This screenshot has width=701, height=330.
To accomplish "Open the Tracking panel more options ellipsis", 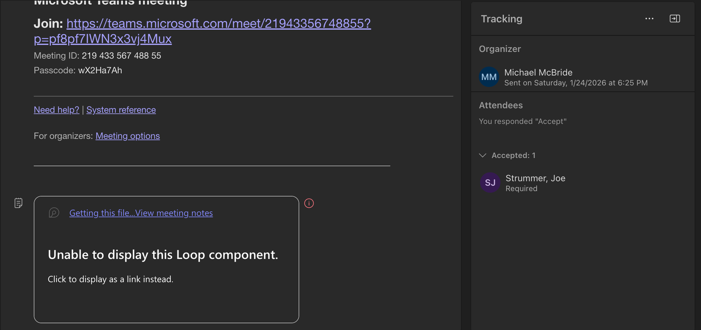I will 649,19.
